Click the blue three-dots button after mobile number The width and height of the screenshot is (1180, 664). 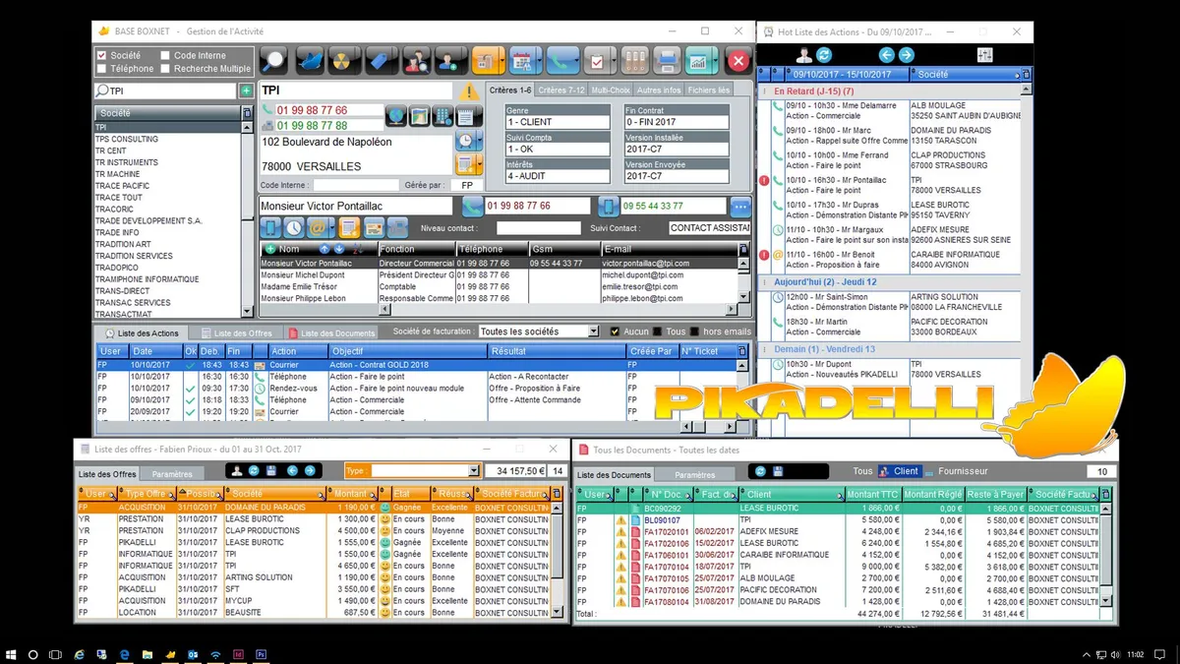point(740,207)
